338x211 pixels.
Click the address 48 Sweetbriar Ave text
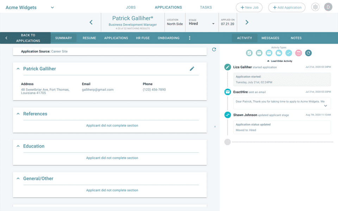tap(45, 91)
